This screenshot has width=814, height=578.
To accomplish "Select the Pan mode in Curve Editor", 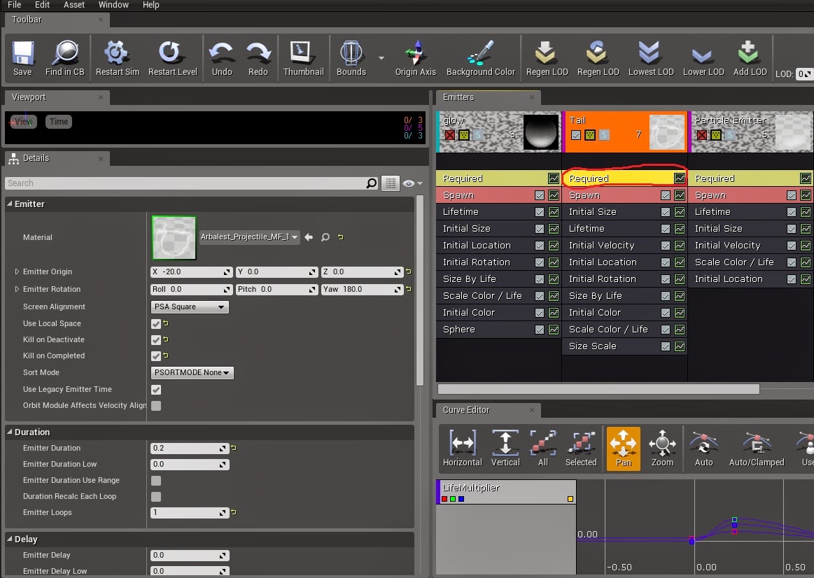I will pos(623,449).
